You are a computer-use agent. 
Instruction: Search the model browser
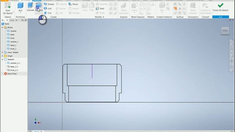[22, 20]
